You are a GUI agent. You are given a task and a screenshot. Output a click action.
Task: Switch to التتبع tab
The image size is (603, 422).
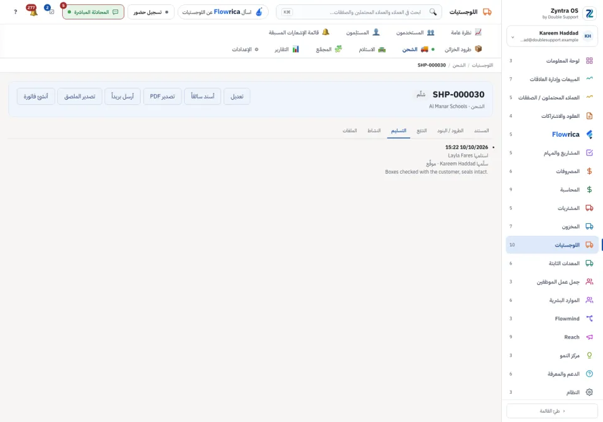(422, 131)
